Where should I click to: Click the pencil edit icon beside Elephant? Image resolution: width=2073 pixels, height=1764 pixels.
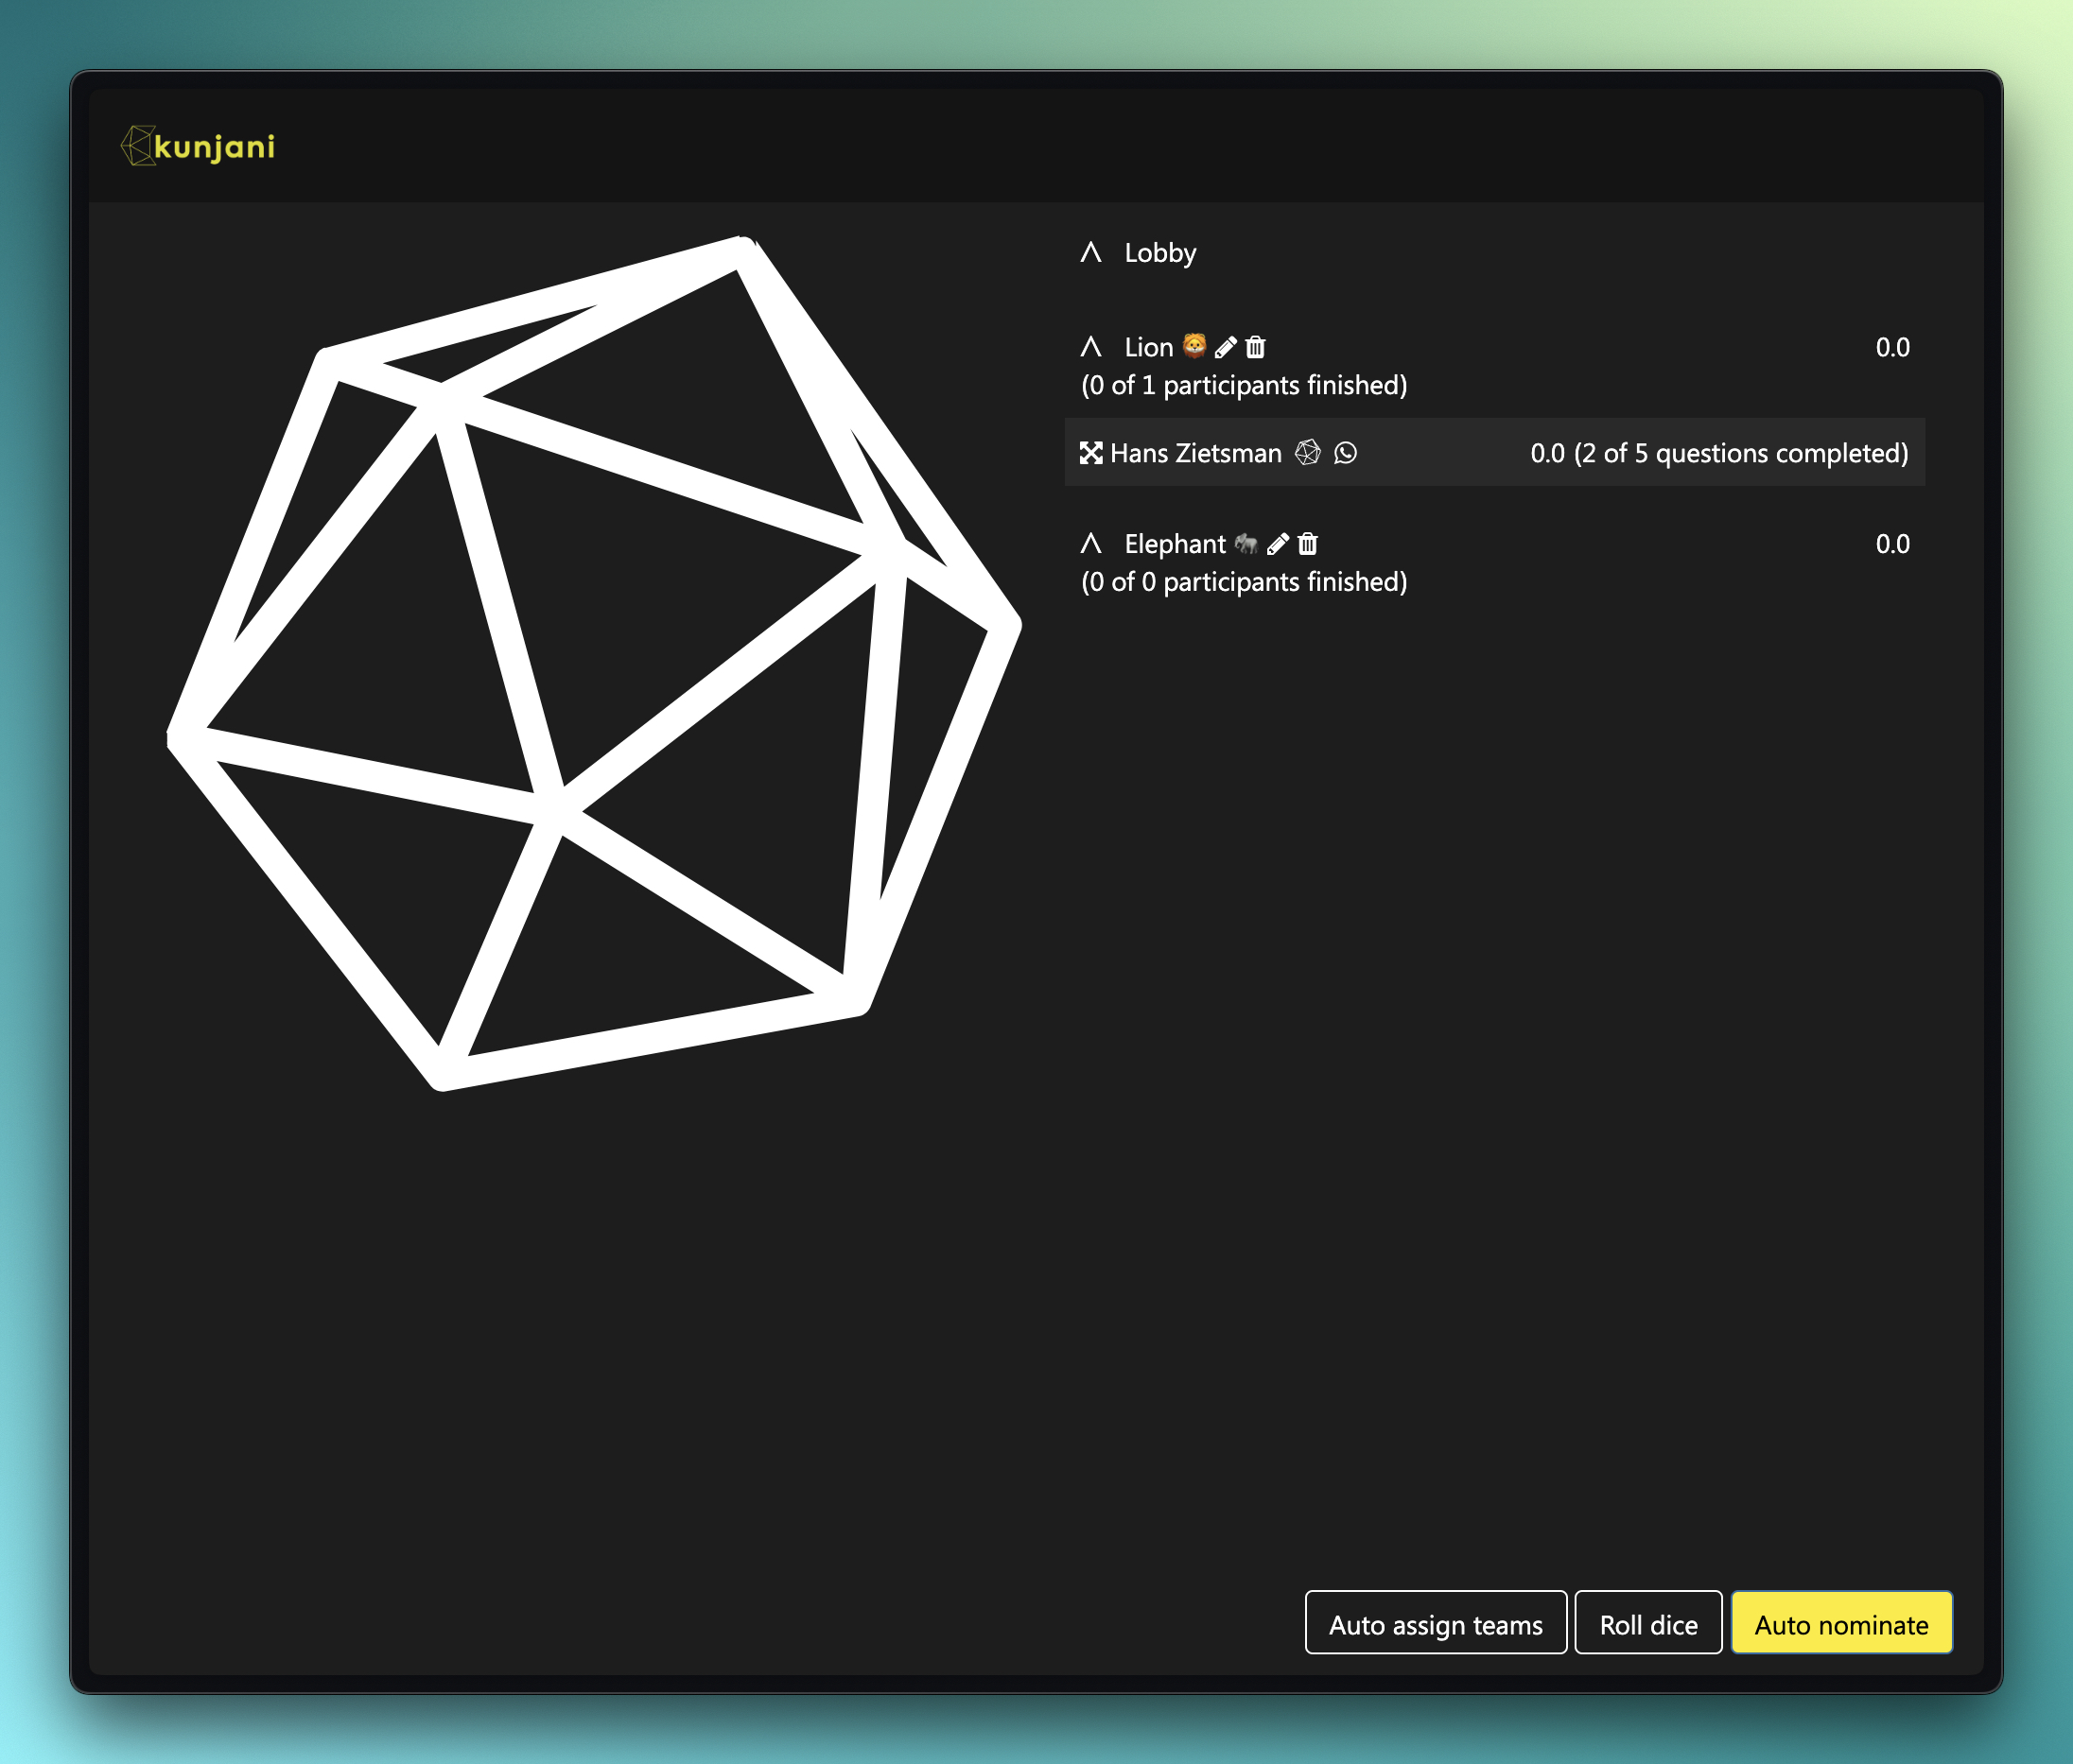[x=1278, y=544]
